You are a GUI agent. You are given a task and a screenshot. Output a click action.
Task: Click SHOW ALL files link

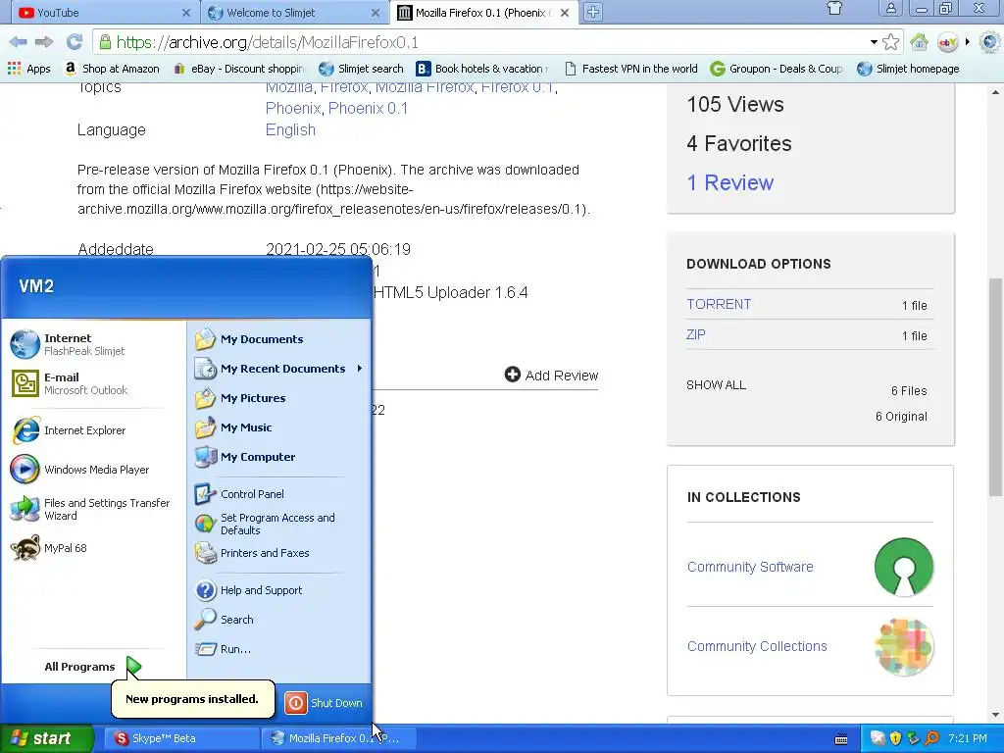716,384
